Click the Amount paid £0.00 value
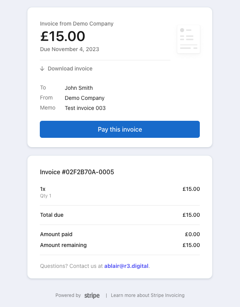 click(x=192, y=234)
